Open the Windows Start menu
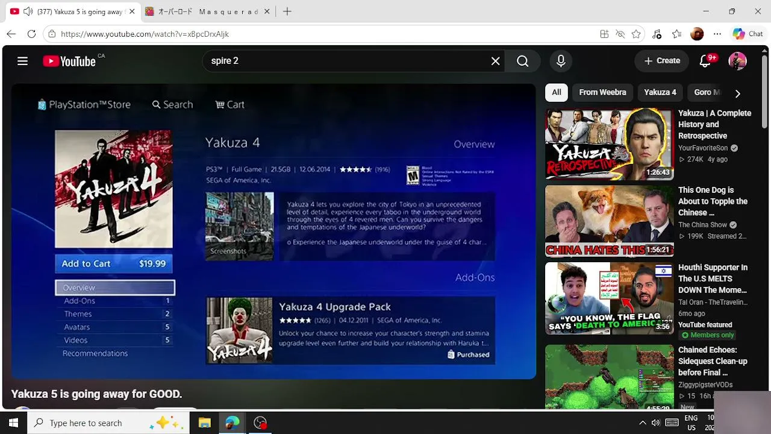 [x=13, y=423]
